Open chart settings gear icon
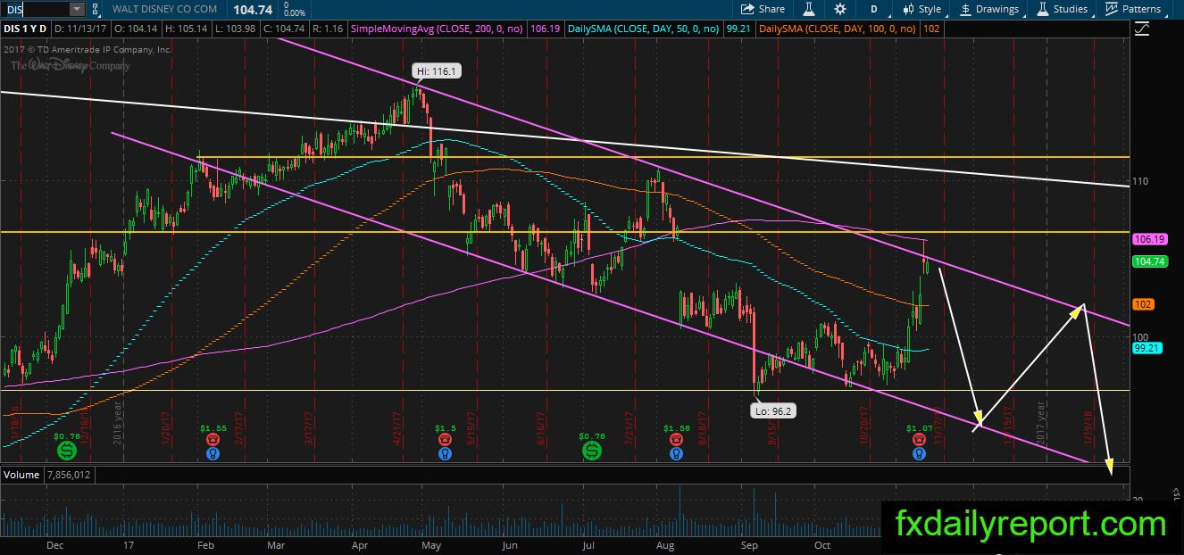Image resolution: width=1184 pixels, height=555 pixels. coord(840,9)
